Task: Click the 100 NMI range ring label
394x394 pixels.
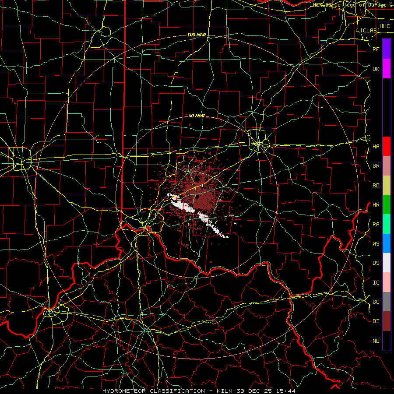Action: click(197, 35)
